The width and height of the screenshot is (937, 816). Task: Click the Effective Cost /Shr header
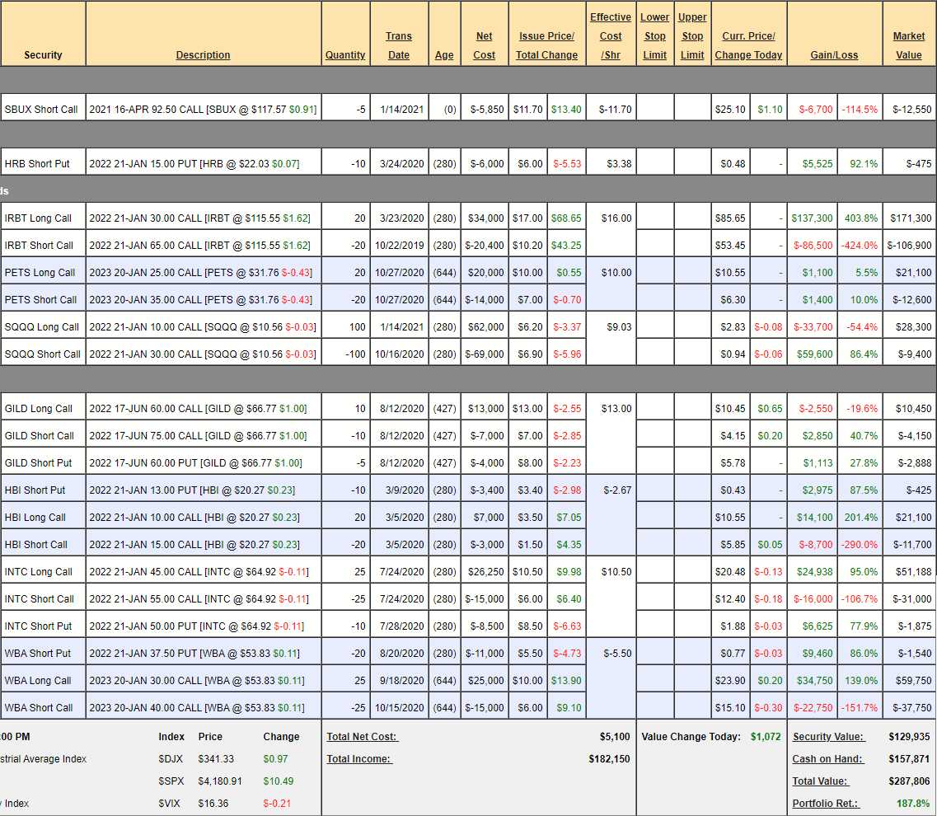(611, 36)
